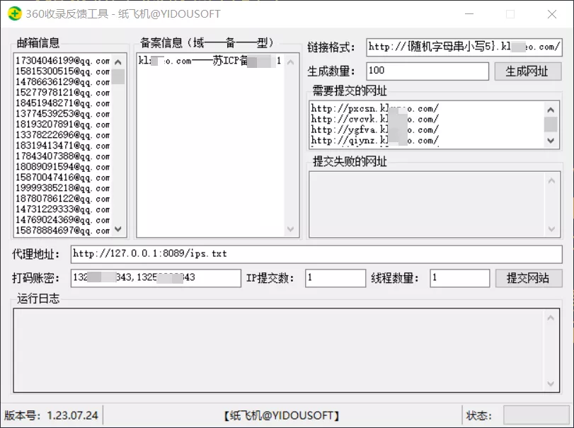
Task: Click the 需要提交的网址 scrollbar thumb
Action: pyautogui.click(x=551, y=125)
